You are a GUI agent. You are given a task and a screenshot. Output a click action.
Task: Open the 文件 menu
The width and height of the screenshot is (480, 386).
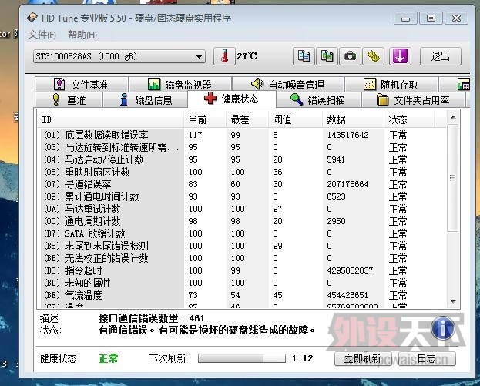pos(42,35)
